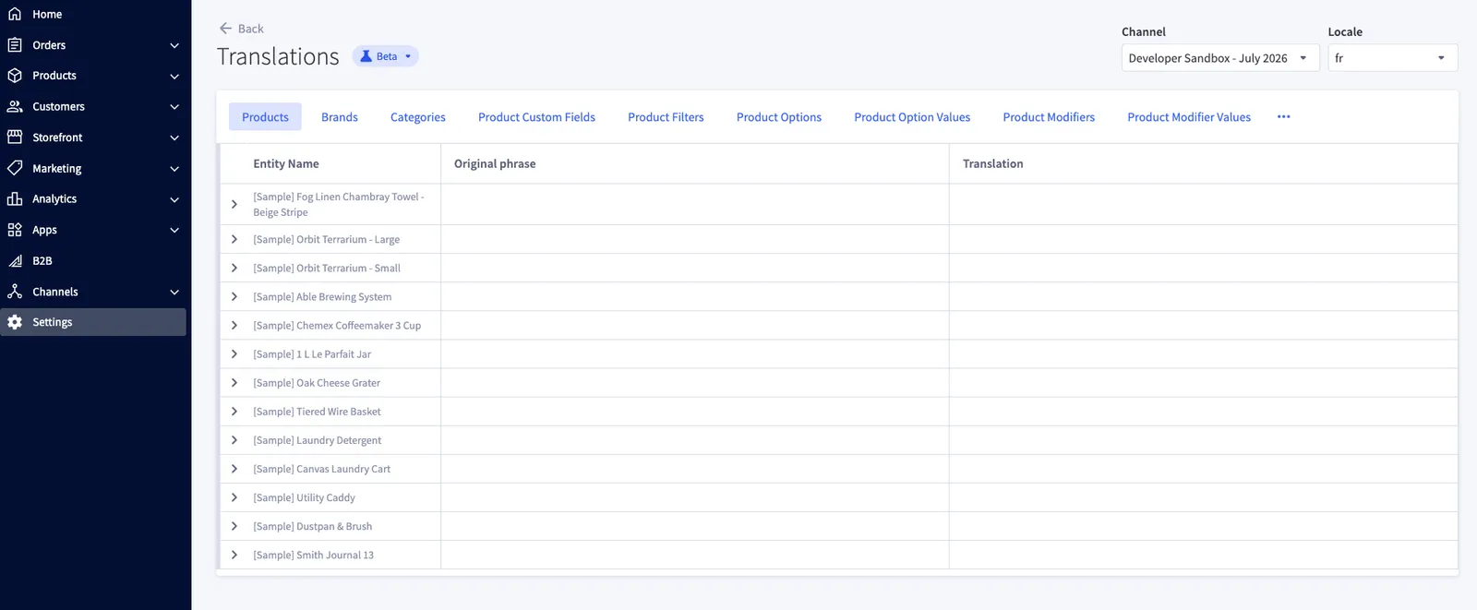
Task: Click the Marketing sidebar label
Action: pyautogui.click(x=56, y=168)
